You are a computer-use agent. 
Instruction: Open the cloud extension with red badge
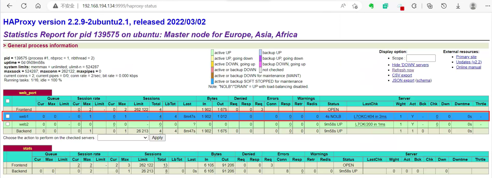400,6
